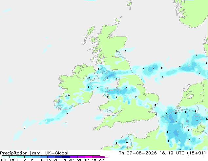
Task: Select the "[mm]" unit label
Action: click(36, 153)
